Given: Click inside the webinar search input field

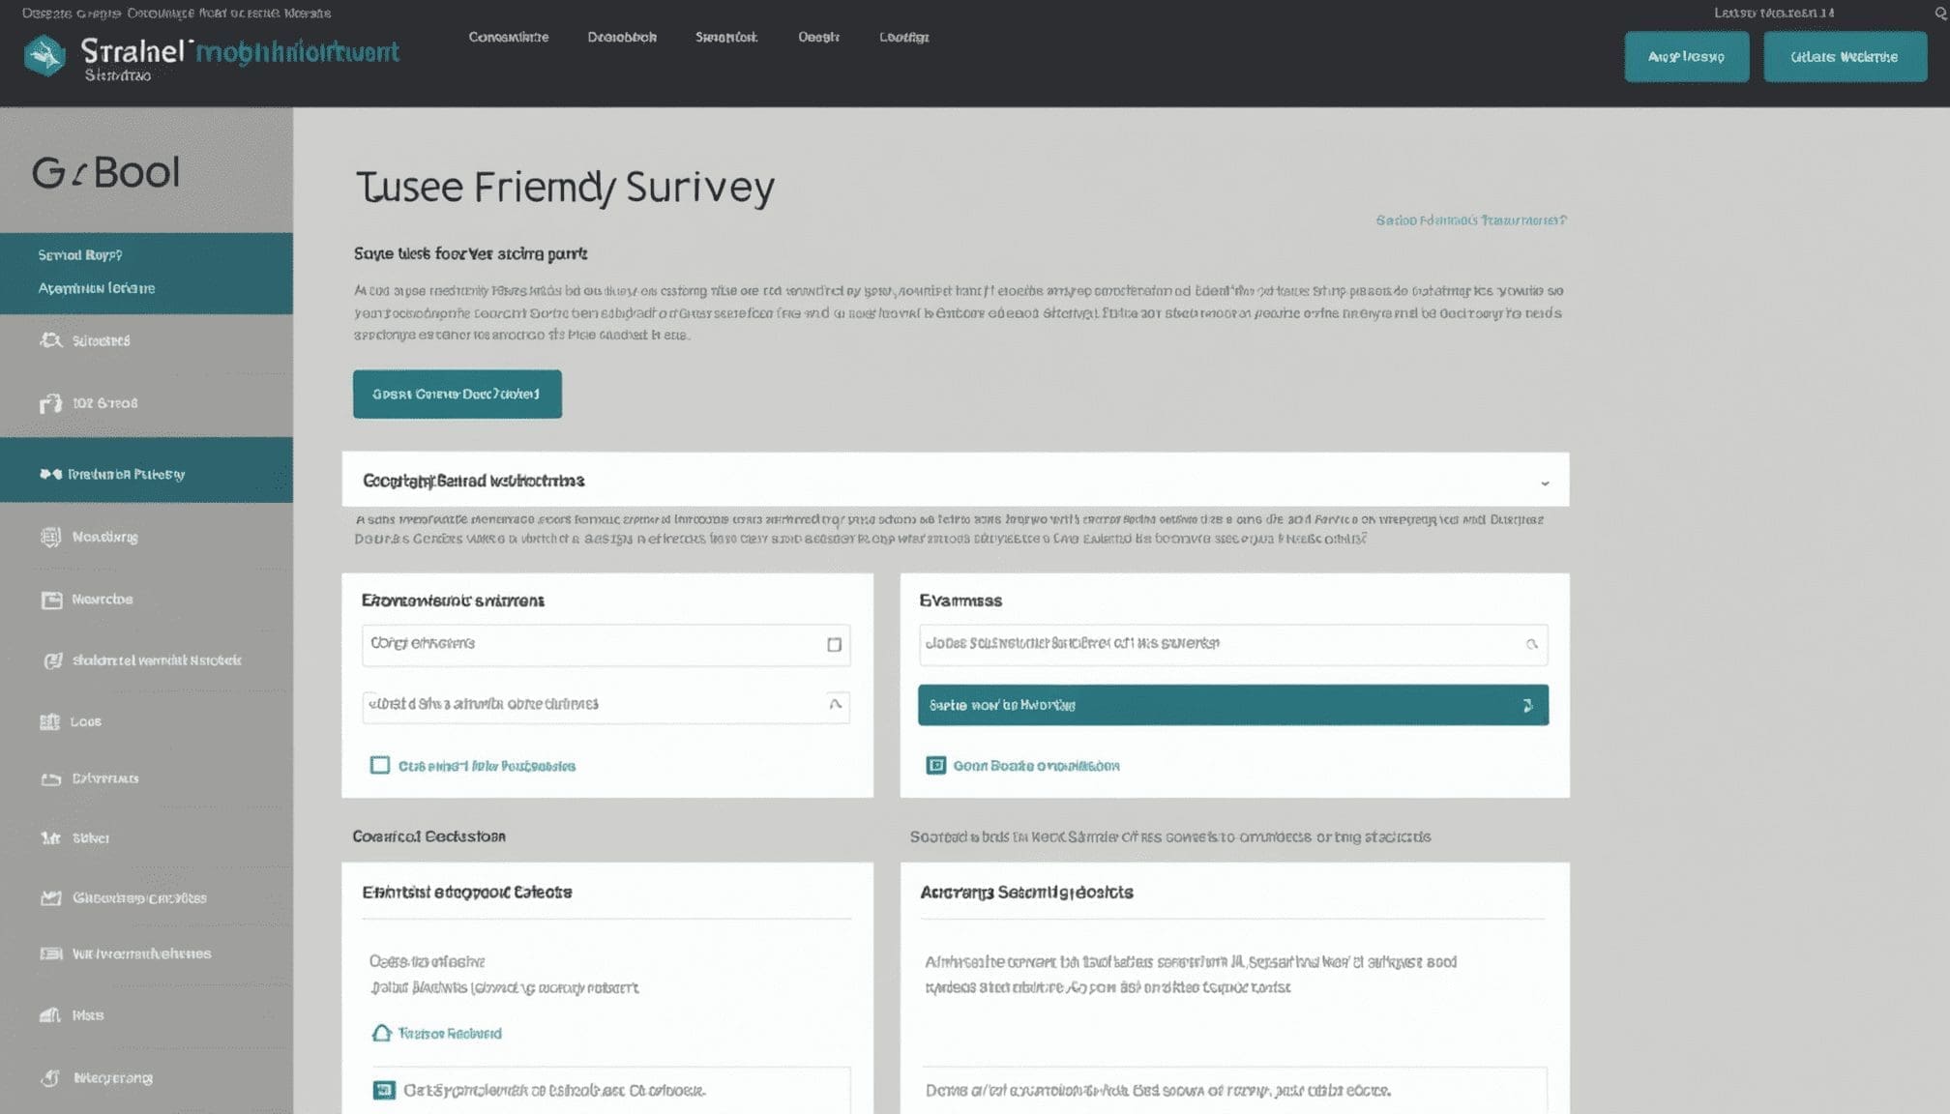Looking at the screenshot, I should pyautogui.click(x=1209, y=644).
